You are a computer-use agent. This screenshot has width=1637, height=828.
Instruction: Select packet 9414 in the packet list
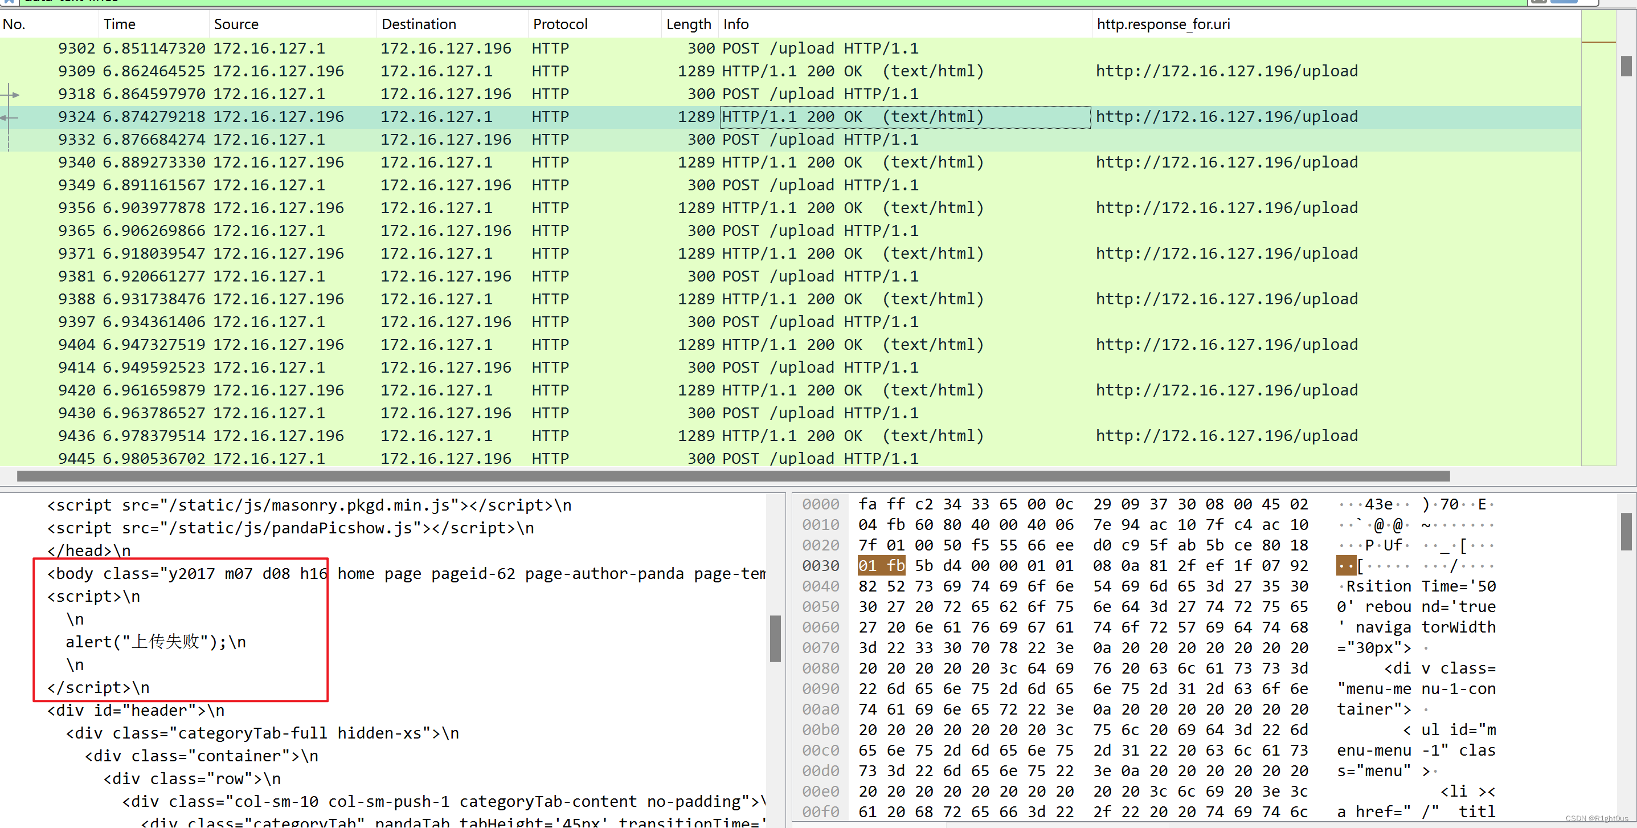coord(790,368)
